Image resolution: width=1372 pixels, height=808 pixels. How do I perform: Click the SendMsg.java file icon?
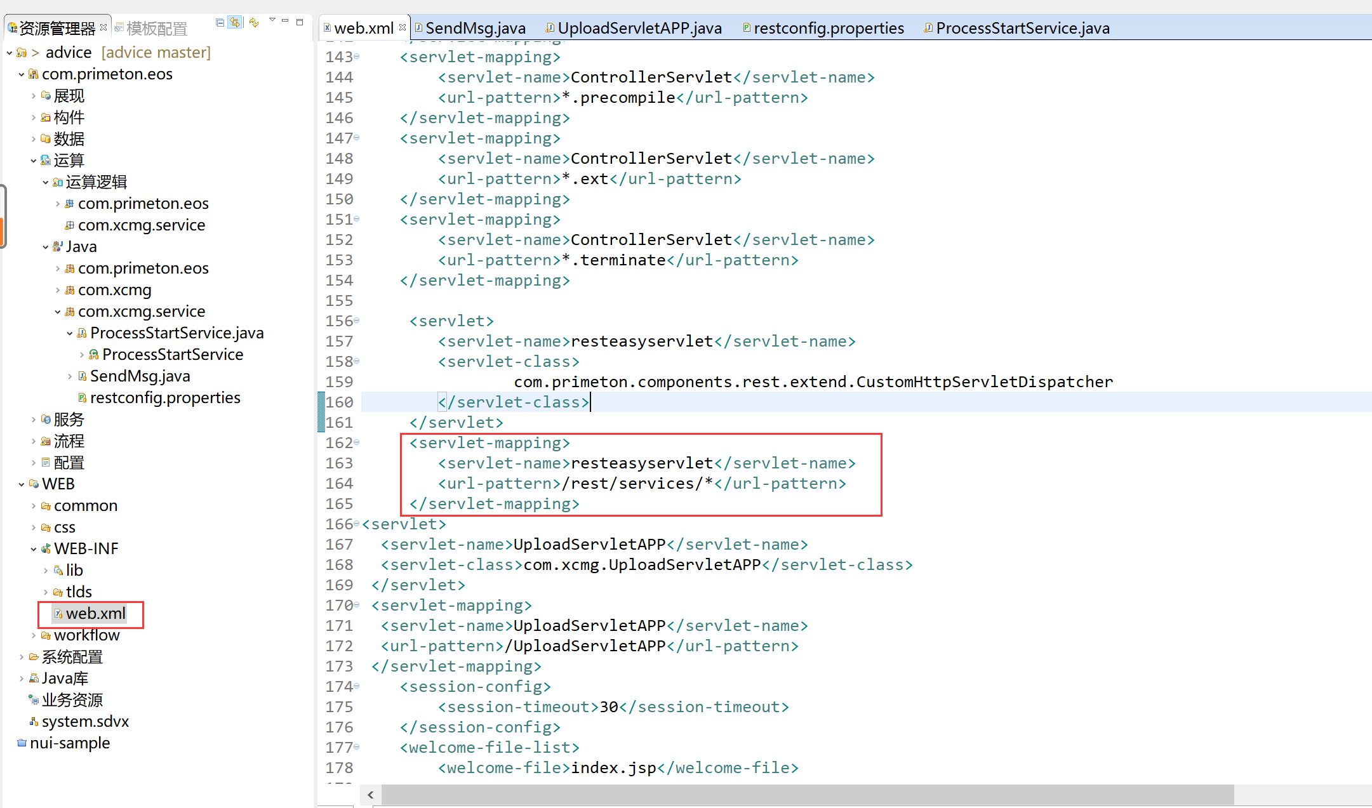[82, 376]
